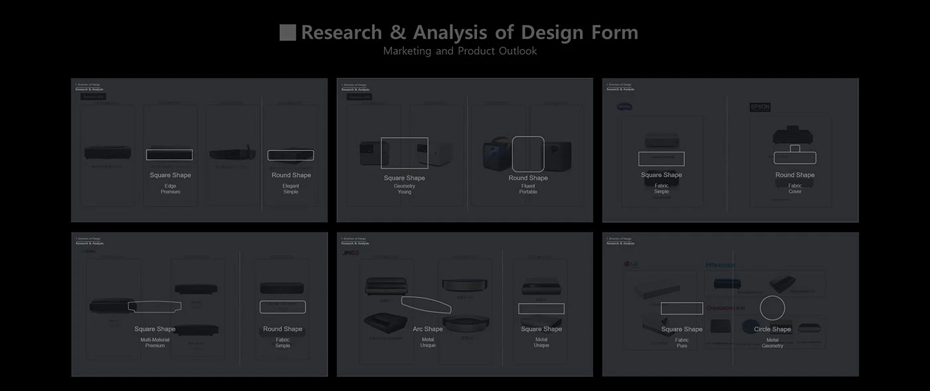Click the red Changhong logo
The width and height of the screenshot is (930, 391).
725,308
